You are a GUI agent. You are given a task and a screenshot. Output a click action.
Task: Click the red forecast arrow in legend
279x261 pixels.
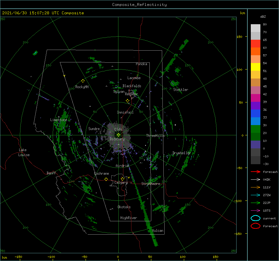pos(255,172)
